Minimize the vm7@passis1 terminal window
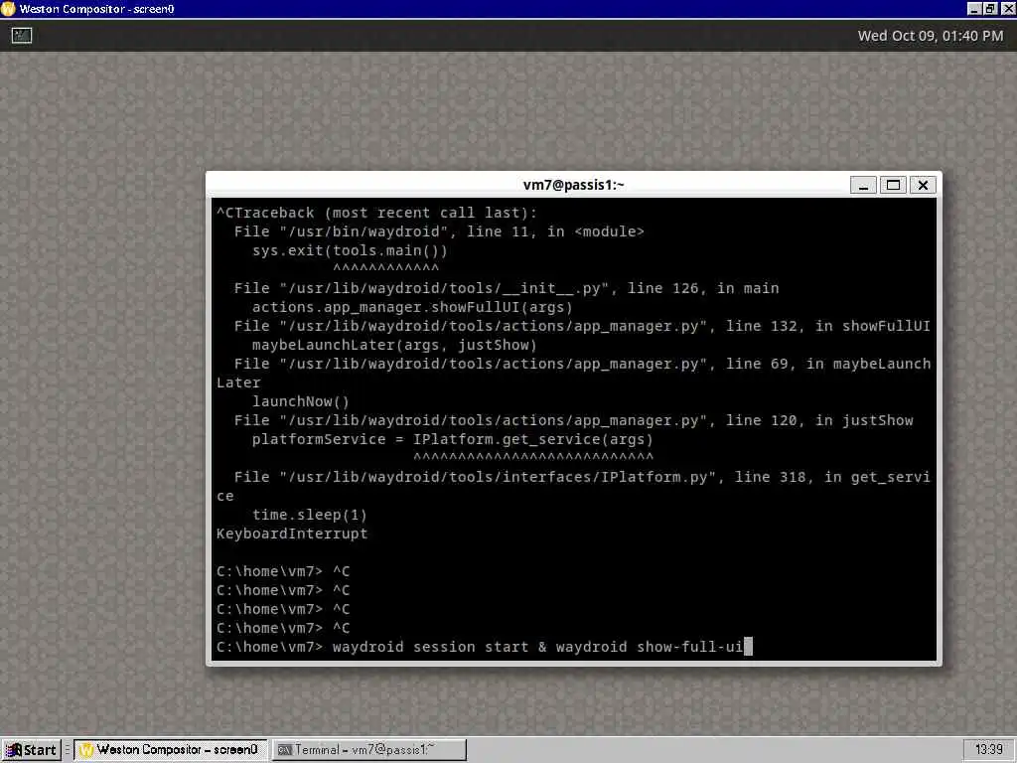This screenshot has height=763, width=1017. 863,186
